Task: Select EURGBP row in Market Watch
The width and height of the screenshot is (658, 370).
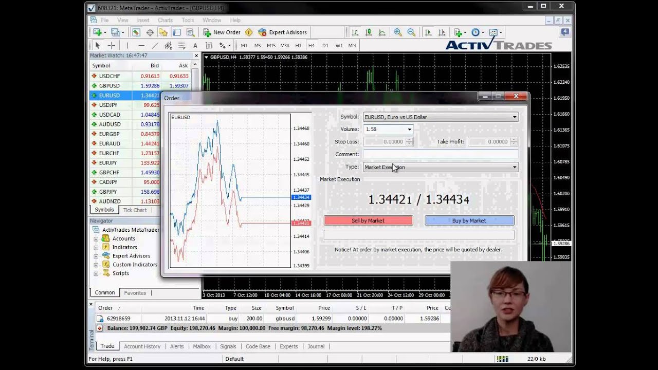Action: coord(125,134)
